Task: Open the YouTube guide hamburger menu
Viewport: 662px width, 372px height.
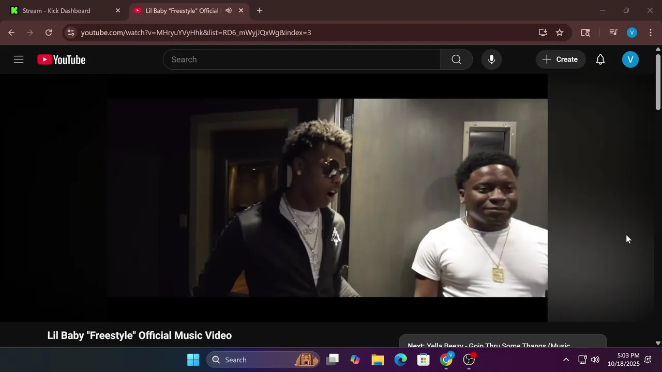Action: tap(19, 59)
